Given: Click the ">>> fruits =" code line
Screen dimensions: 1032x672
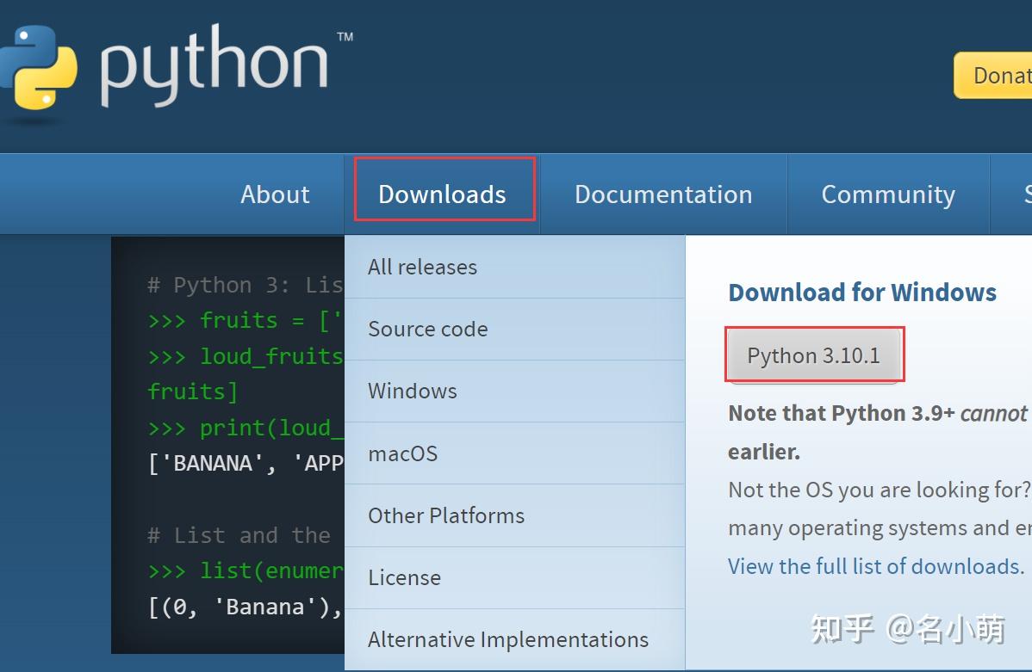Looking at the screenshot, I should tap(245, 320).
